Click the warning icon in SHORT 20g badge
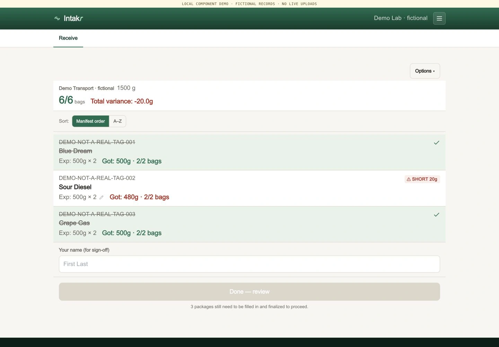Viewport: 499px width, 347px height. (409, 179)
